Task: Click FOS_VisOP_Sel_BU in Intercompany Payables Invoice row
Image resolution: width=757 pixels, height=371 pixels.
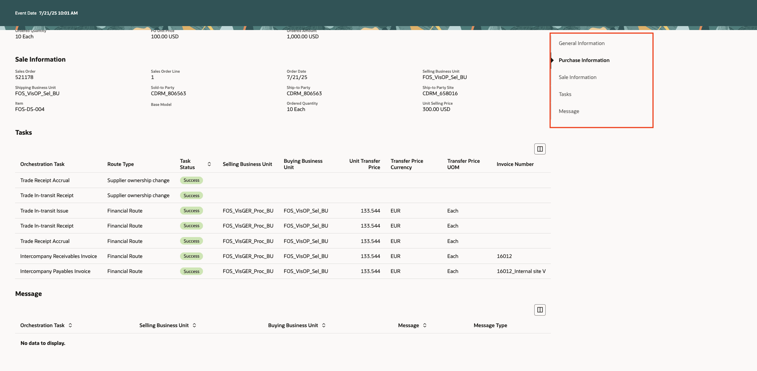Action: (x=306, y=271)
